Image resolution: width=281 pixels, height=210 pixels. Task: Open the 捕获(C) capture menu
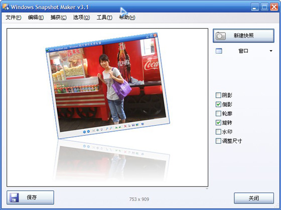(x=58, y=18)
